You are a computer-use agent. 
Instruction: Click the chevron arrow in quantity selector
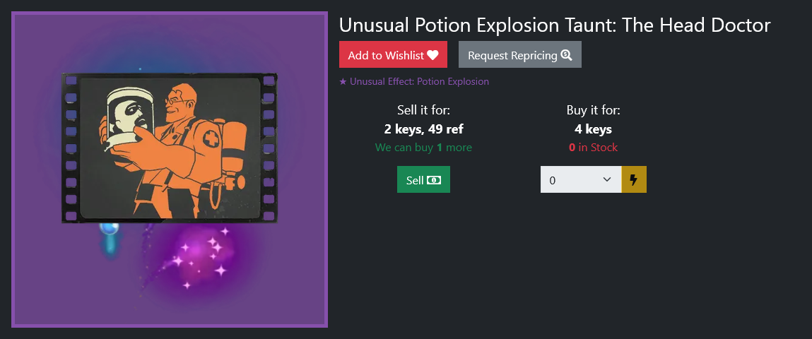tap(608, 179)
